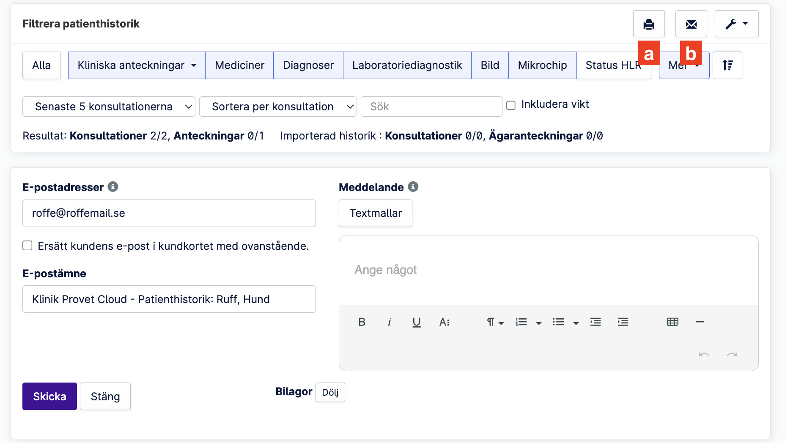Undo last edit in message editor

pos(704,355)
